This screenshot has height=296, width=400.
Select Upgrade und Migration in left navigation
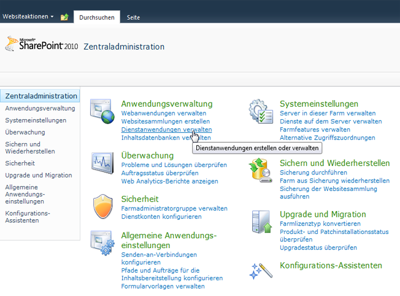pos(39,175)
